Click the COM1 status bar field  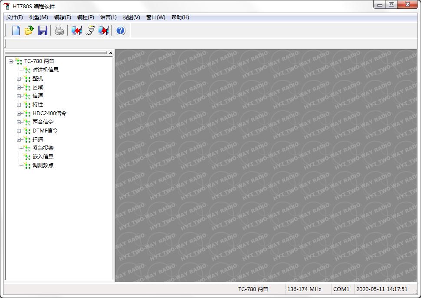point(341,289)
